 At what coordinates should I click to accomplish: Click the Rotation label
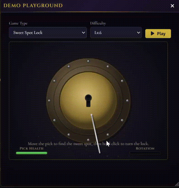[x=145, y=149]
